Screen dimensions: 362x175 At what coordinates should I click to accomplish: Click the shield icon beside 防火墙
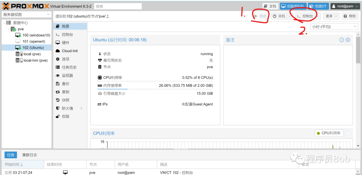coord(58,108)
